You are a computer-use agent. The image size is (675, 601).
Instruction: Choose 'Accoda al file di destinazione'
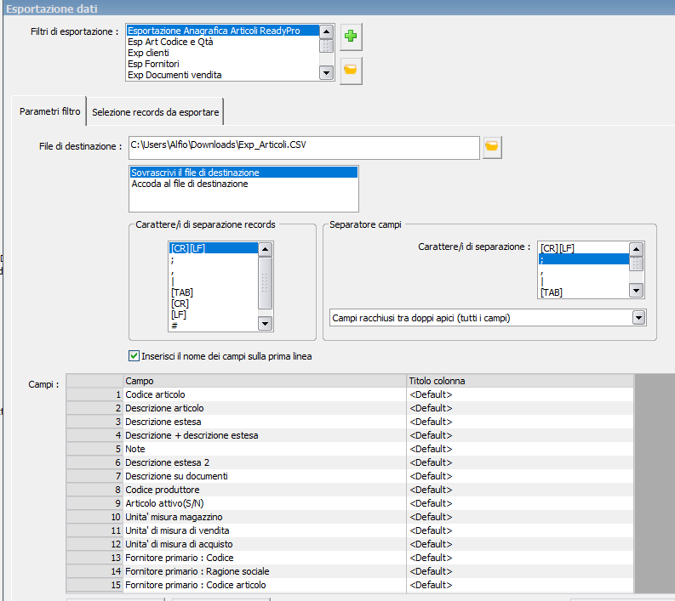coord(243,184)
